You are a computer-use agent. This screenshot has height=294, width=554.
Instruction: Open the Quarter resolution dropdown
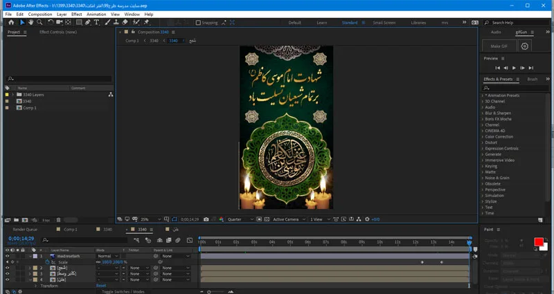tap(240, 219)
